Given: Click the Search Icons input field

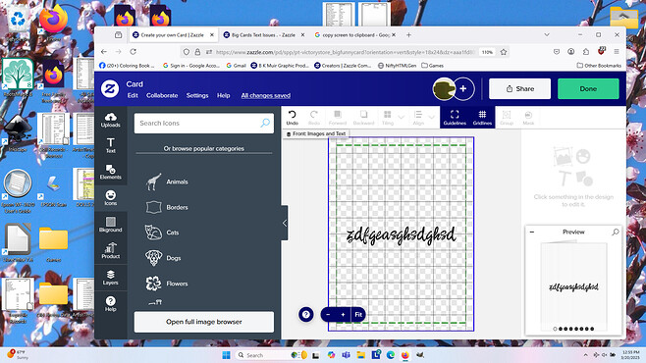Looking at the screenshot, I should tap(204, 123).
